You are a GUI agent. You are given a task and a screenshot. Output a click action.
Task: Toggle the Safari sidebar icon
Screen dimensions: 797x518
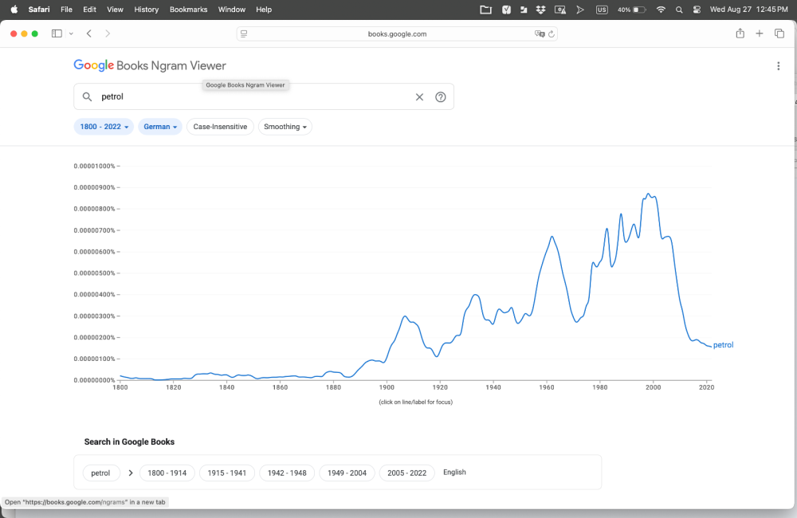[57, 33]
